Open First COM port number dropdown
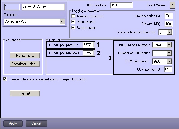This screenshot has width=179, height=129. pos(169,45)
